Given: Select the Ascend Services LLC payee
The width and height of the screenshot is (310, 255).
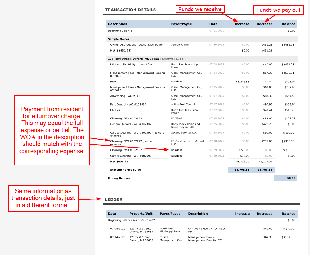Looking at the screenshot, I should pos(184,133).
